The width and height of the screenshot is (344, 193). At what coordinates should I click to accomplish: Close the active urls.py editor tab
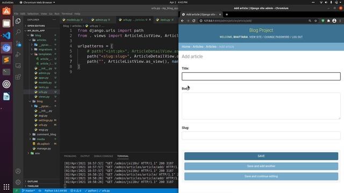(x=150, y=20)
